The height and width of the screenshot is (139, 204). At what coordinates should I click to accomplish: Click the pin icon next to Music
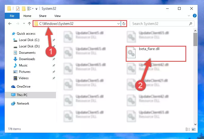[x=54, y=65]
